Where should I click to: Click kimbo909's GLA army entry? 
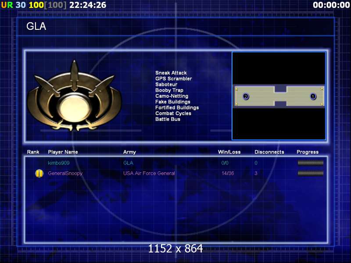128,163
